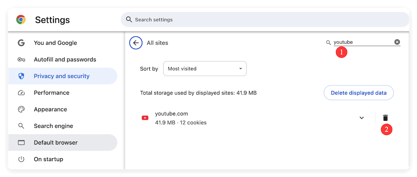Image resolution: width=417 pixels, height=177 pixels.
Task: Click the magnifier icon beside youtube search
Action: pos(329,42)
